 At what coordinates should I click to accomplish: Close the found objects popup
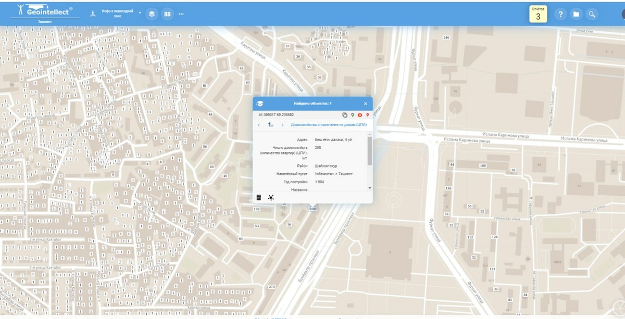coord(365,104)
